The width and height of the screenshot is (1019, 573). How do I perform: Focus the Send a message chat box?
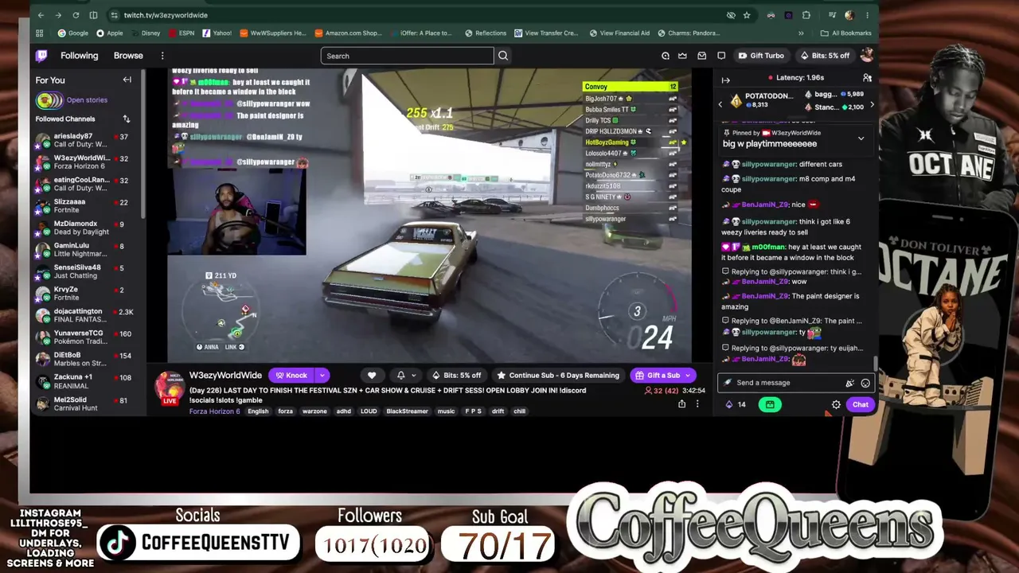pos(782,383)
